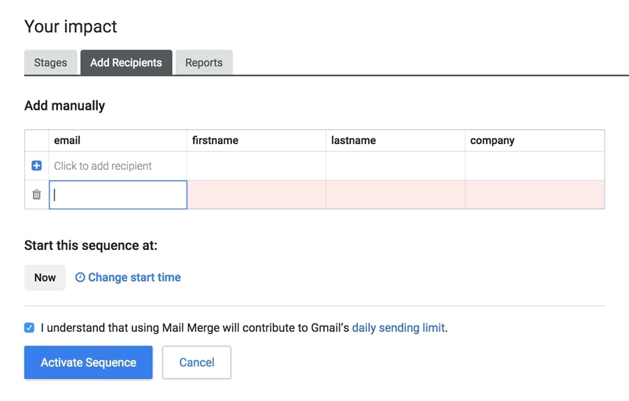The height and width of the screenshot is (401, 629).
Task: Click the Cancel button
Action: click(x=196, y=363)
